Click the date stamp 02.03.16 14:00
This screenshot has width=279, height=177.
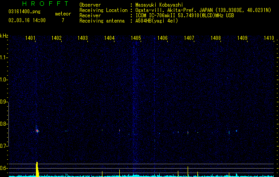[27, 20]
